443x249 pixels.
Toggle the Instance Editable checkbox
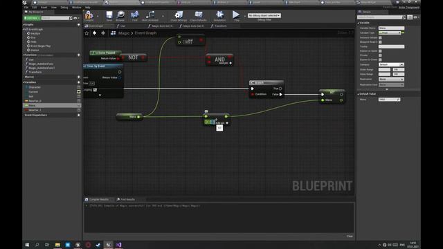380,37
